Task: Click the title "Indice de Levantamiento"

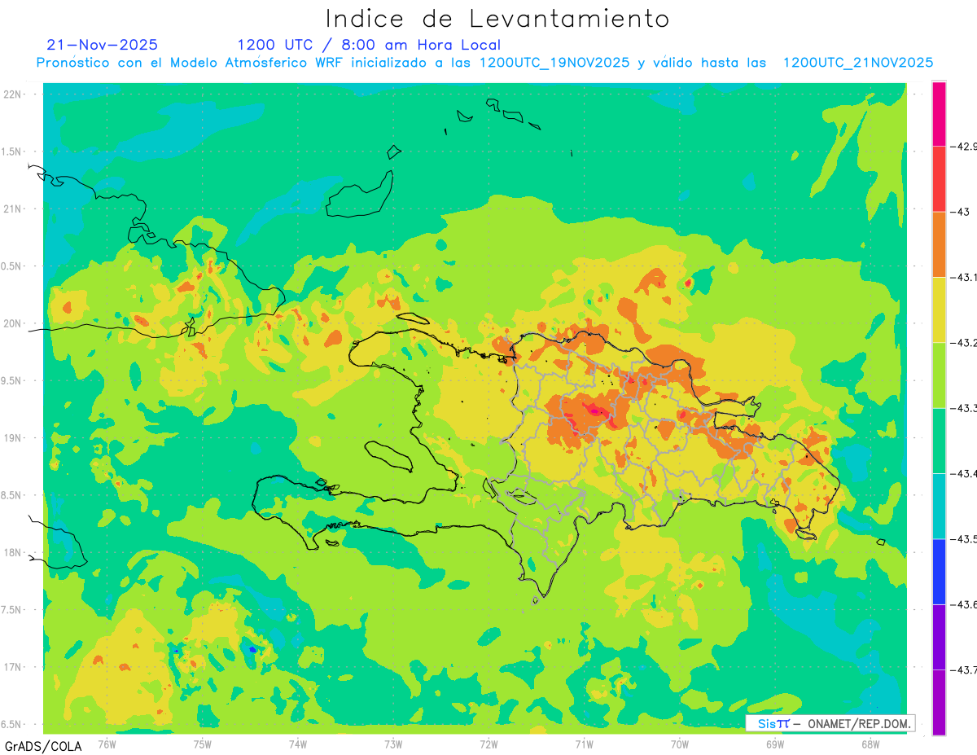Action: coord(497,19)
